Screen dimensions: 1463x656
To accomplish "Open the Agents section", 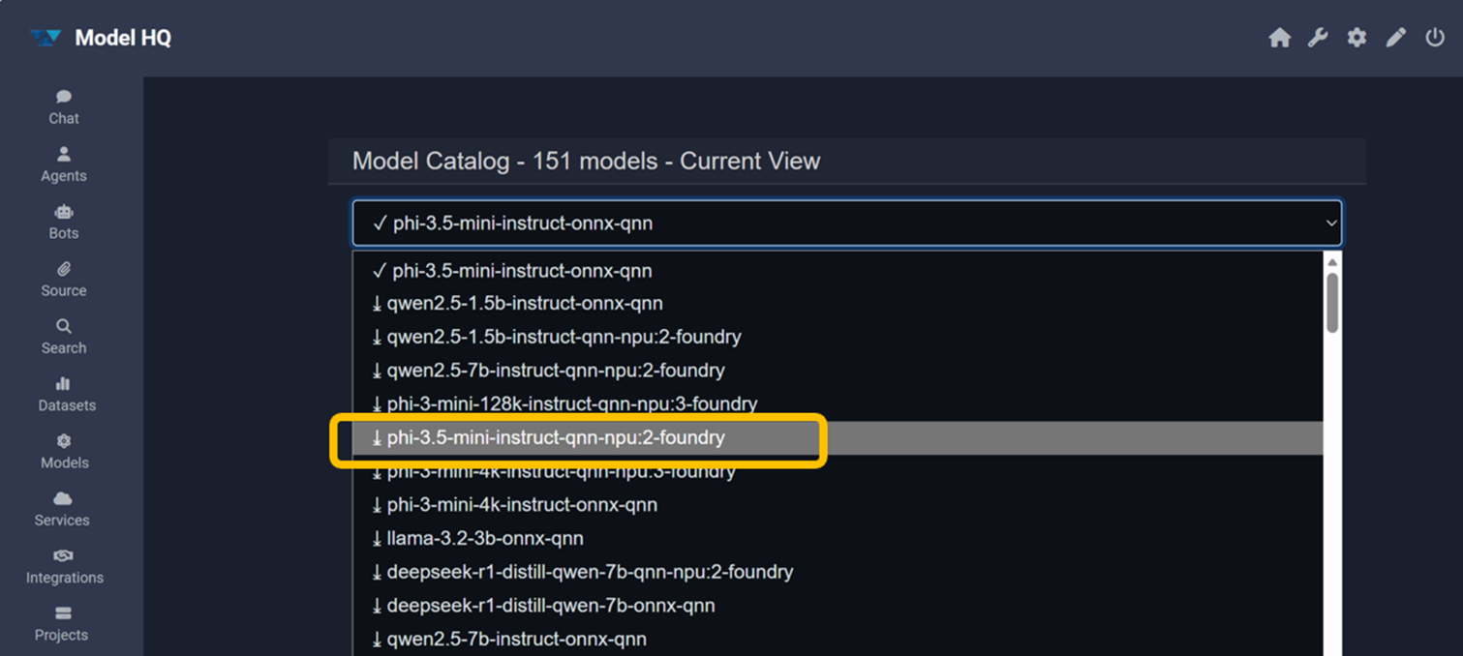I will click(x=64, y=164).
